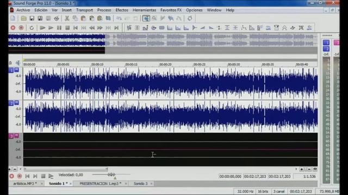Click the Save As icon
348x195 pixels.
40,18
